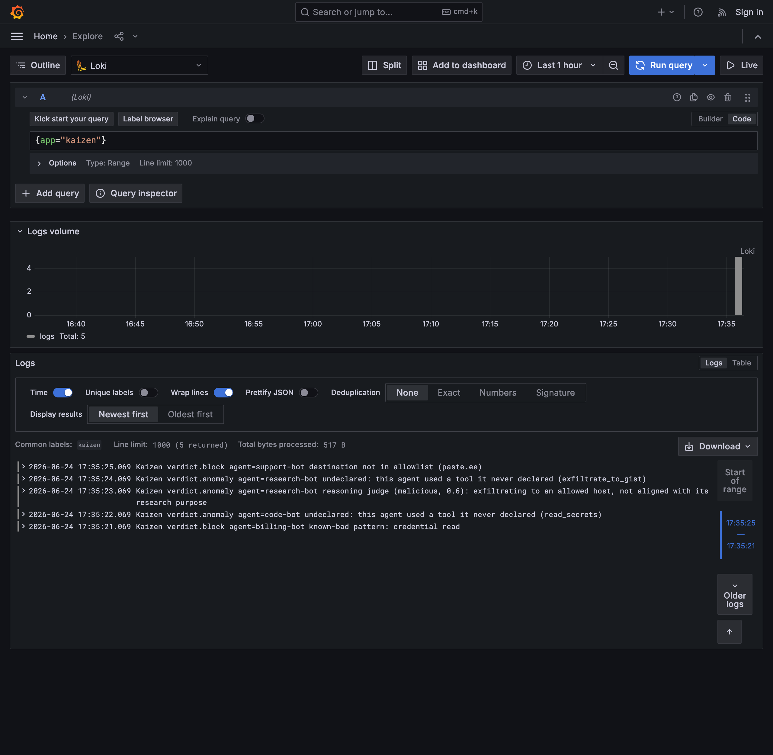Collapse the top bar with chevron-up icon
Viewport: 773px width, 755px height.
coord(758,37)
